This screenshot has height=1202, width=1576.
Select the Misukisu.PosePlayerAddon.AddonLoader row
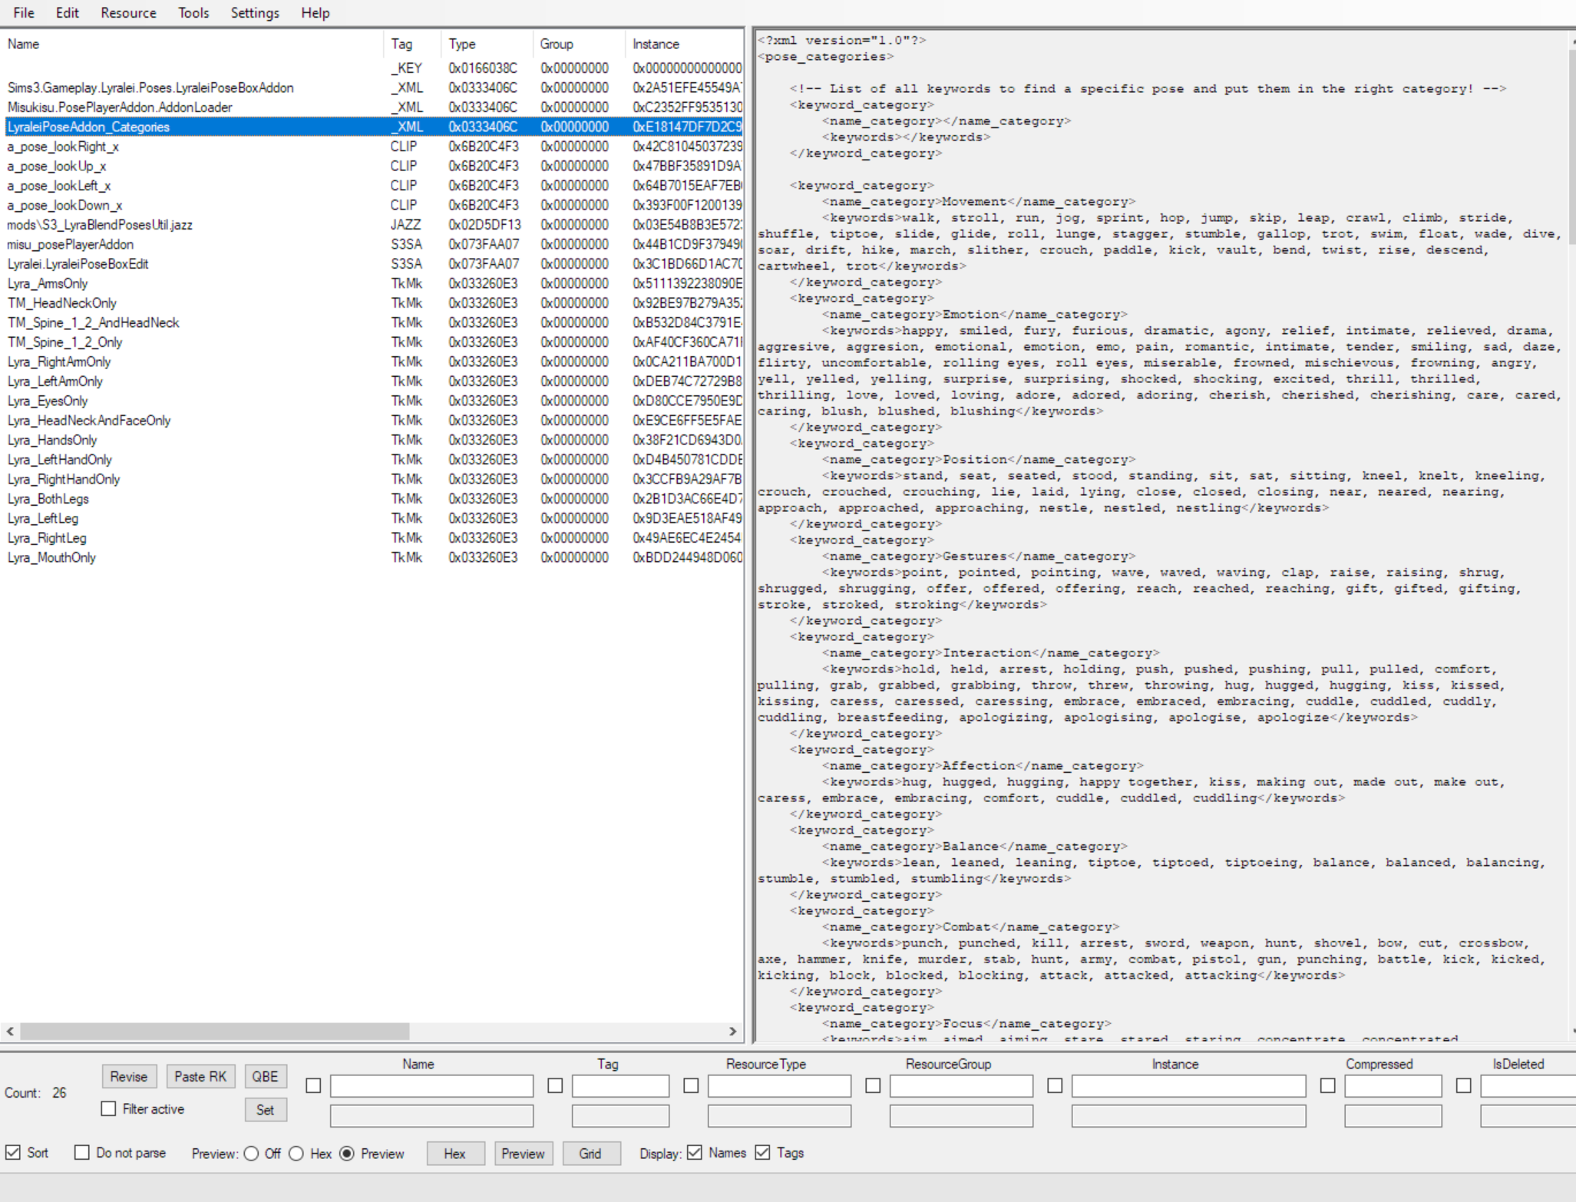[x=373, y=107]
